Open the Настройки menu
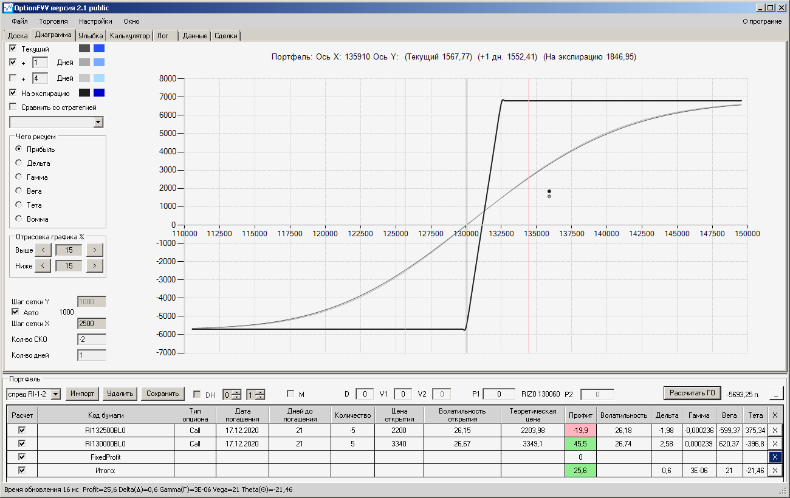Screen dimensions: 790x498 pos(95,21)
